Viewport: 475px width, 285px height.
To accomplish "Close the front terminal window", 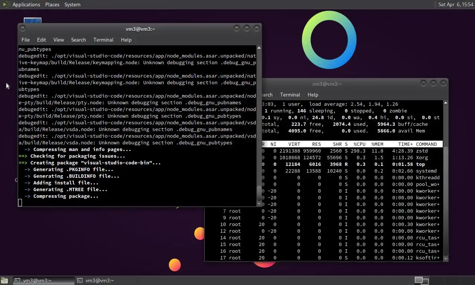I will [x=256, y=28].
